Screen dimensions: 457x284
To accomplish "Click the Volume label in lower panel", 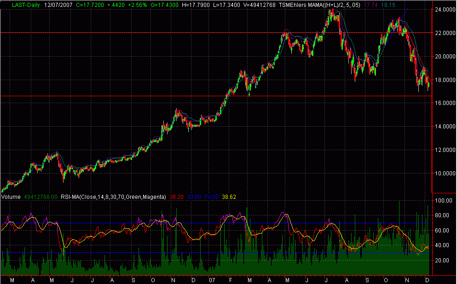I will pyautogui.click(x=11, y=197).
